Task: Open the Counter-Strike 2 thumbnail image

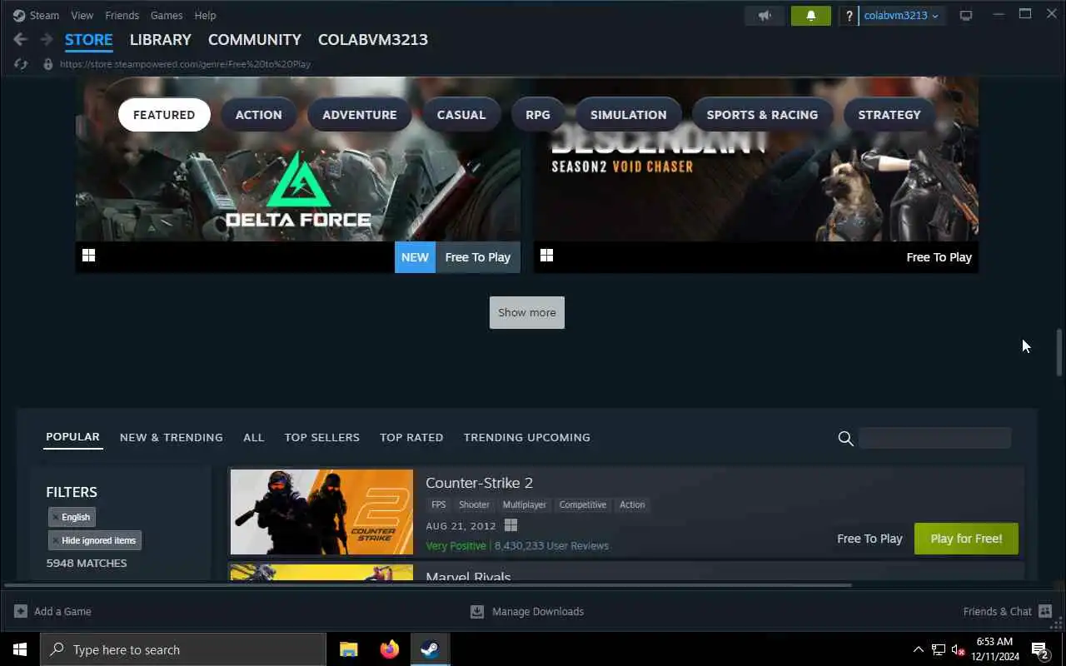Action: coord(321,512)
